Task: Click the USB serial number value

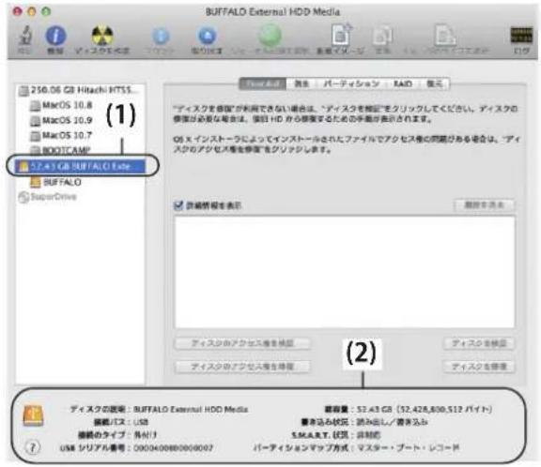Action: [x=173, y=448]
